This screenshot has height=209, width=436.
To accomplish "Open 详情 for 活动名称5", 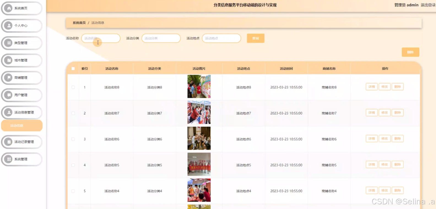I will [372, 165].
